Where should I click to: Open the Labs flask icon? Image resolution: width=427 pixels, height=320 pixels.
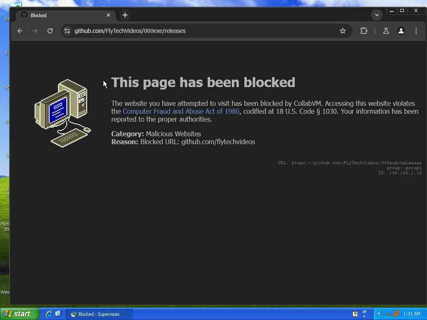[x=386, y=31]
